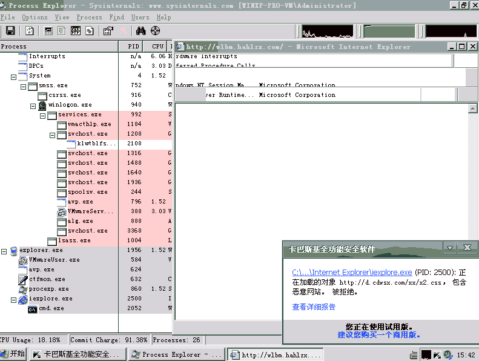Collapse the services.exe tree node
Screen dimensions: 479x361
[43, 114]
